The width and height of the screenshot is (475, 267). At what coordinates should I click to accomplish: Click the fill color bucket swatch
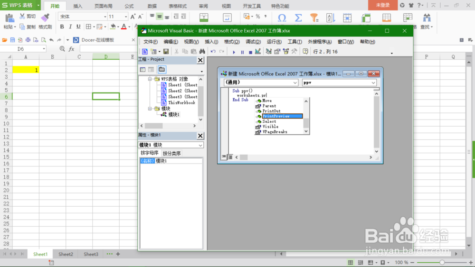coord(113,27)
